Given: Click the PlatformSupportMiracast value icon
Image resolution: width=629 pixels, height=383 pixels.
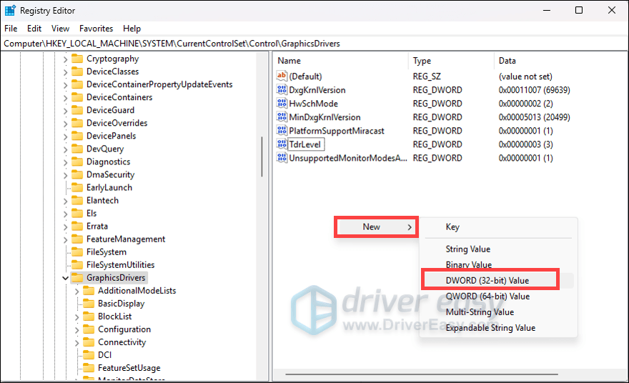Looking at the screenshot, I should tap(282, 131).
